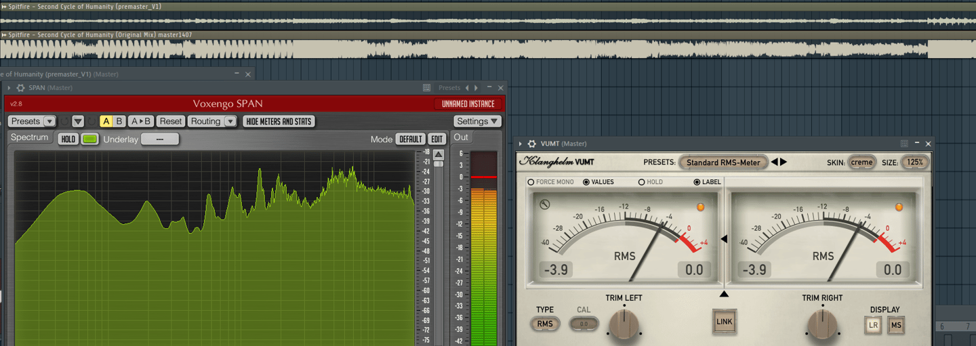Viewport: 976px width, 346px height.
Task: Click the Mode EDIT button
Action: coord(437,139)
